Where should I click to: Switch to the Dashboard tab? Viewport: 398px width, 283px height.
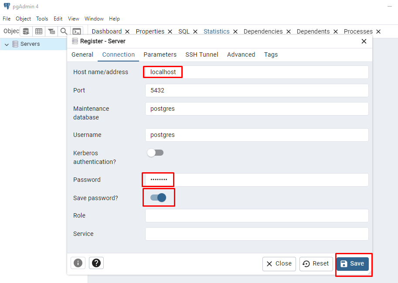coord(107,31)
